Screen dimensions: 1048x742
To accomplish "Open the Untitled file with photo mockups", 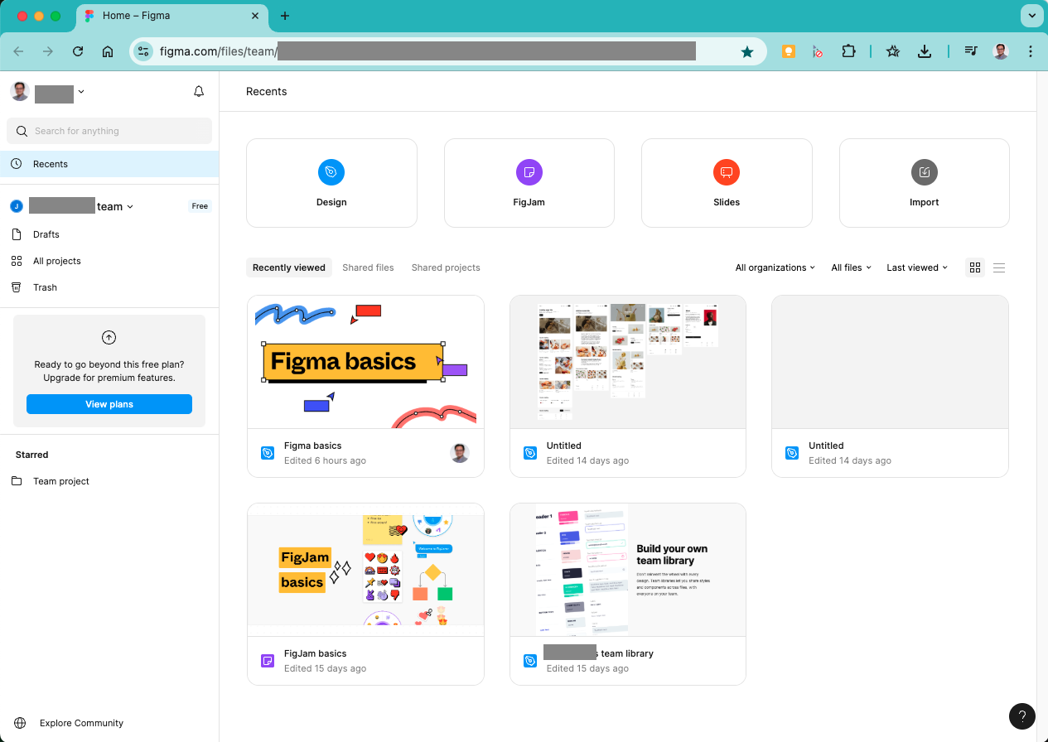I will [628, 362].
